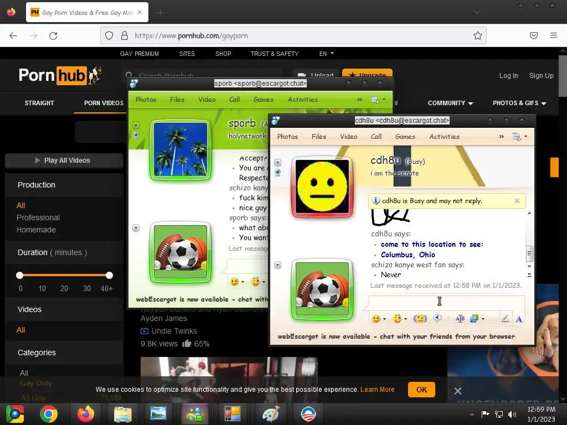Click the Messenger logo in sporb title bar
Viewport: 567px width, 425px height.
(134, 84)
